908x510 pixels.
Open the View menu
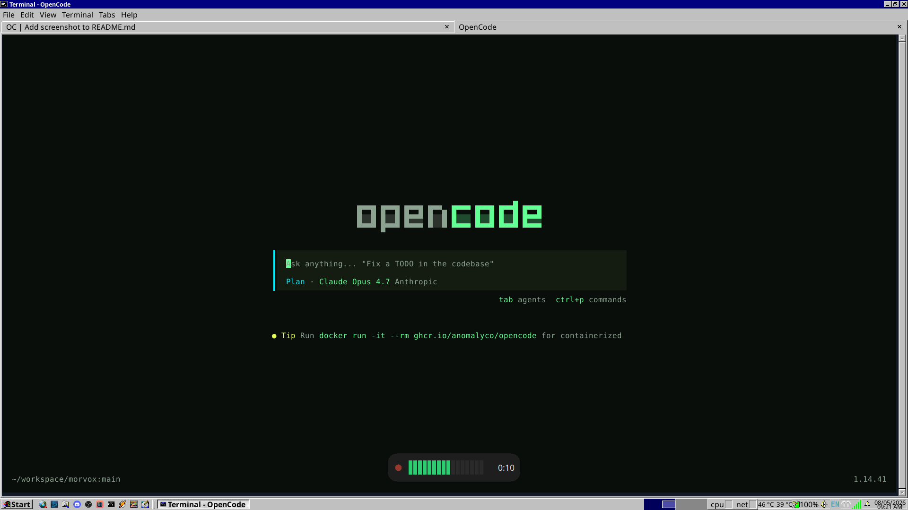(48, 15)
